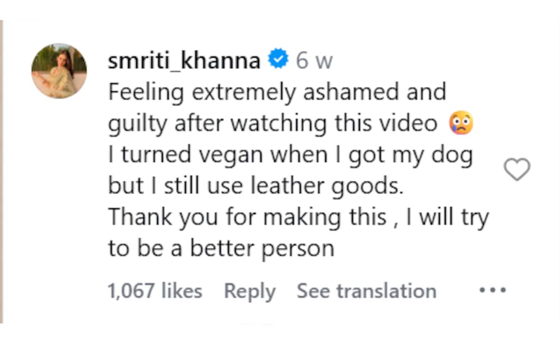
Task: Open the smriti_khanna username link
Action: coord(184,62)
